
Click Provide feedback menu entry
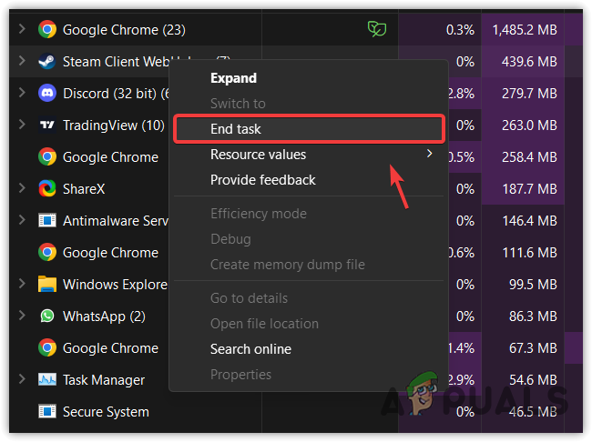coord(262,180)
